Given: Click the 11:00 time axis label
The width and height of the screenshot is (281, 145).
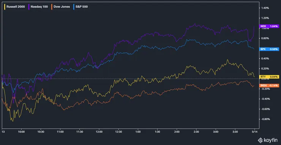Looking at the screenshot, I should (60, 131).
